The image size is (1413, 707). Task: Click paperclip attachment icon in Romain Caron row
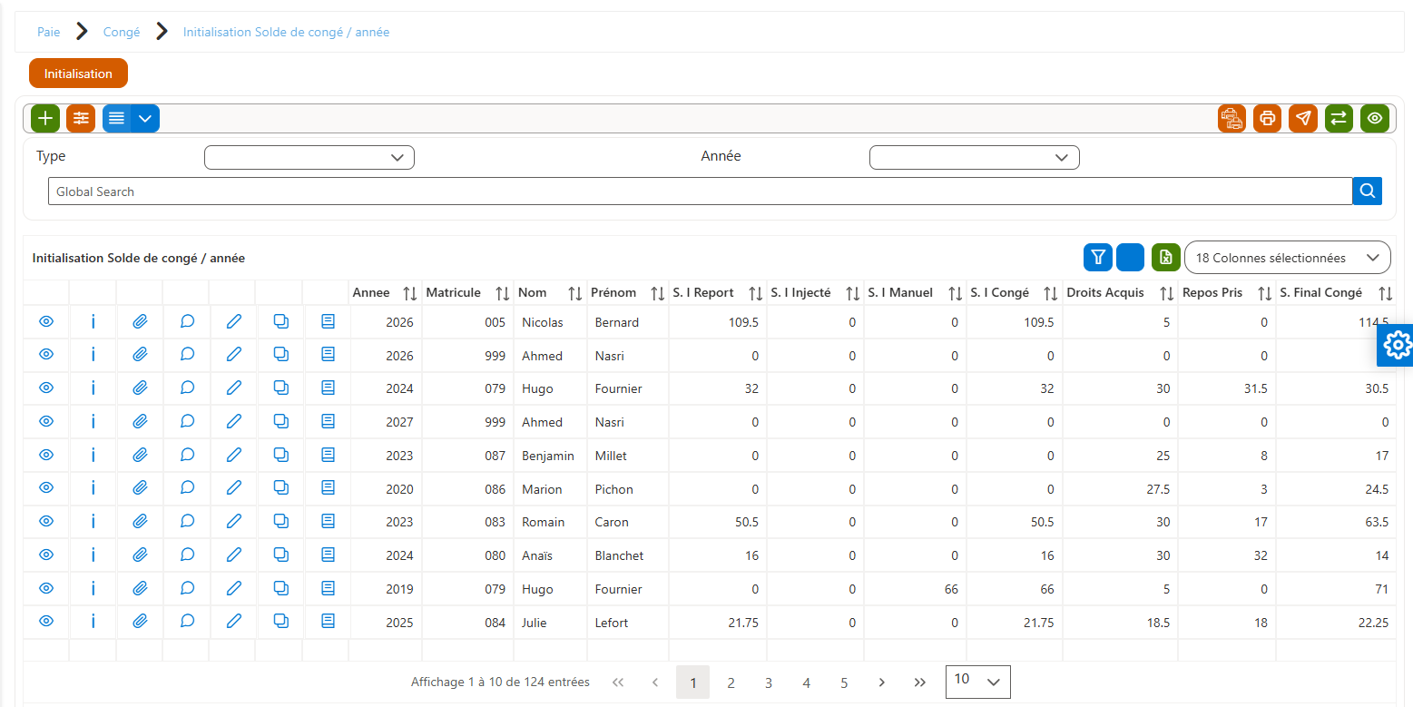point(140,522)
